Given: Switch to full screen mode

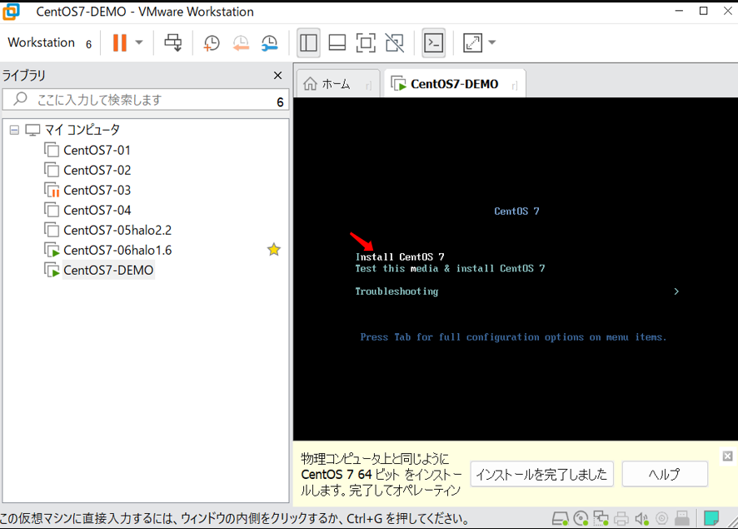Looking at the screenshot, I should 366,42.
